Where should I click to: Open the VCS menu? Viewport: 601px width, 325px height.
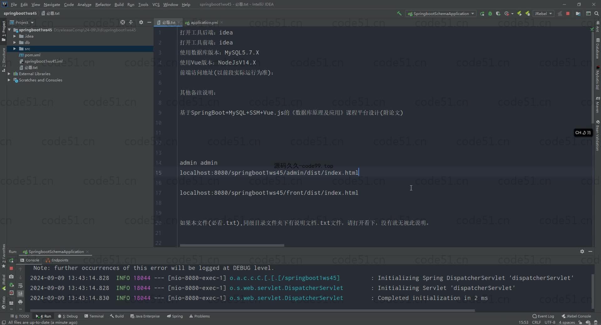tap(156, 4)
